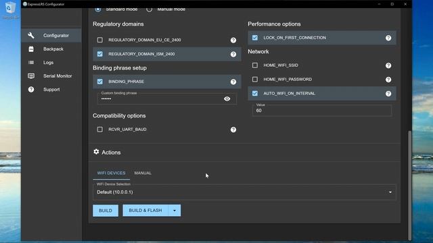Image resolution: width=433 pixels, height=243 pixels.
Task: Switch to the MANUAL tab
Action: (143, 173)
